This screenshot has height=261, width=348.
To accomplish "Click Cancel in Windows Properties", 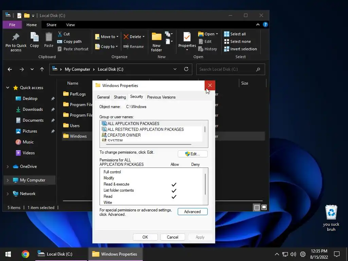I will pos(172,237).
